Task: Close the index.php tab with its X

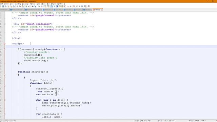Action: [101, 10]
